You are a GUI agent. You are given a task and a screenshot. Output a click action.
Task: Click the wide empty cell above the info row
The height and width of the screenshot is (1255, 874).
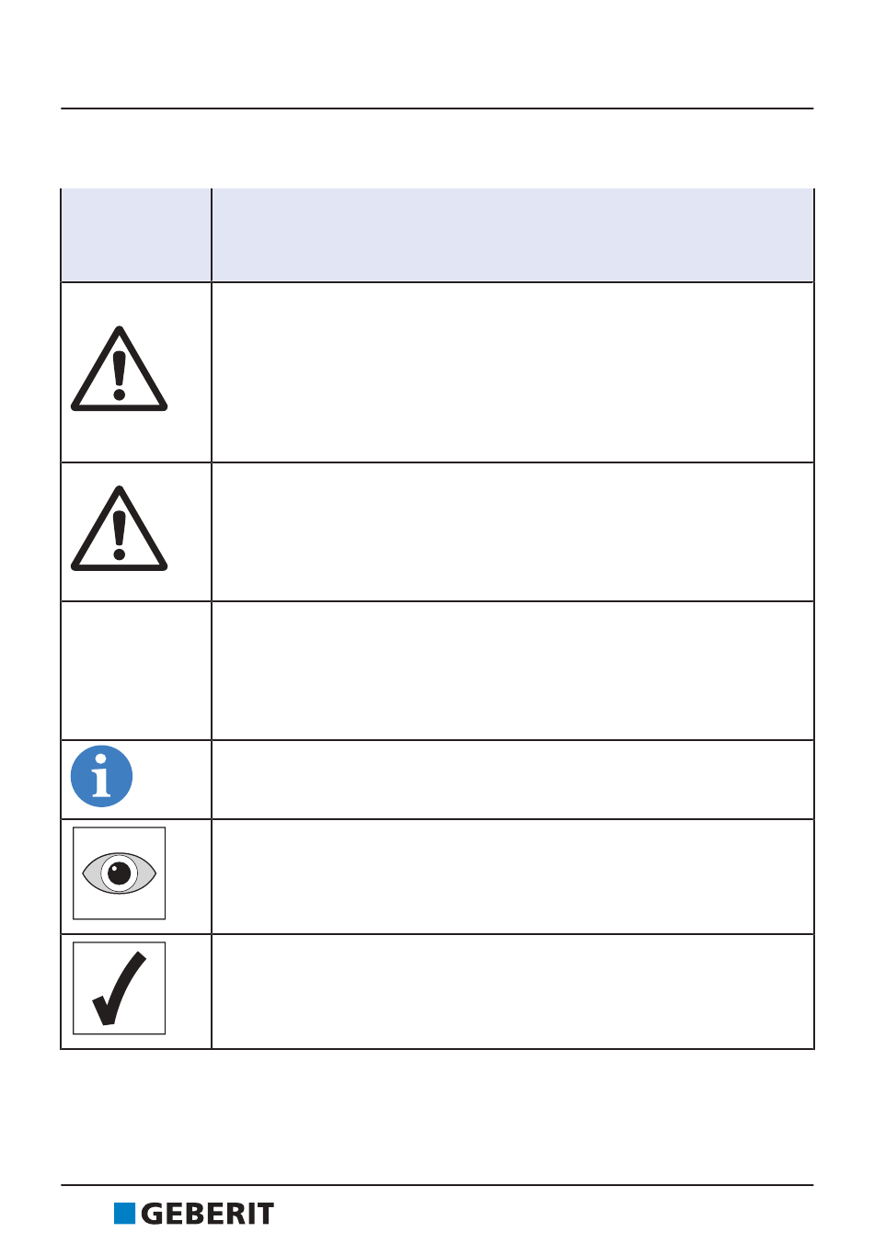(512, 671)
